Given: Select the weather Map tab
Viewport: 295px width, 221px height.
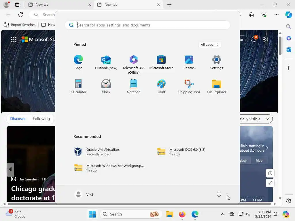Looking at the screenshot, I should 259,161.
